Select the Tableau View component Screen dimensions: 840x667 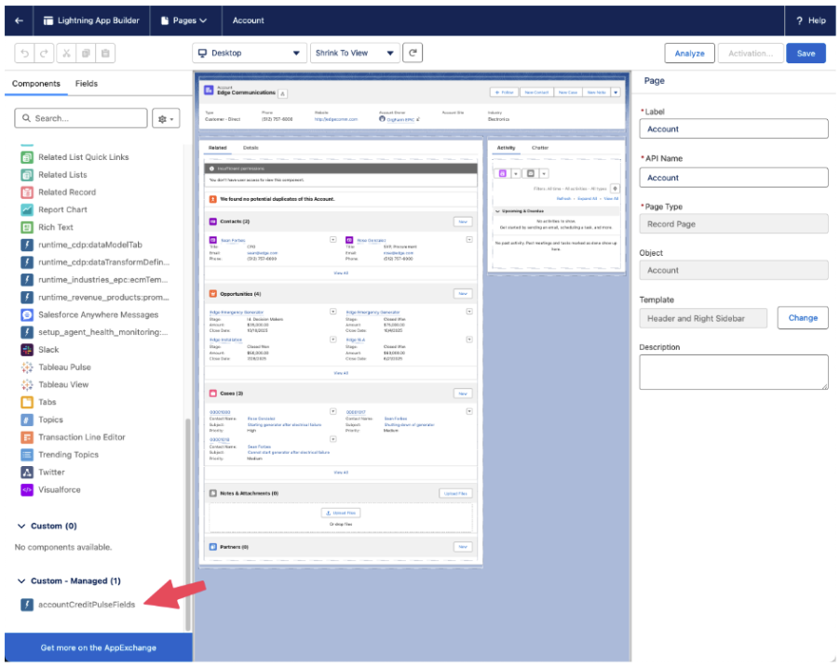[55, 384]
